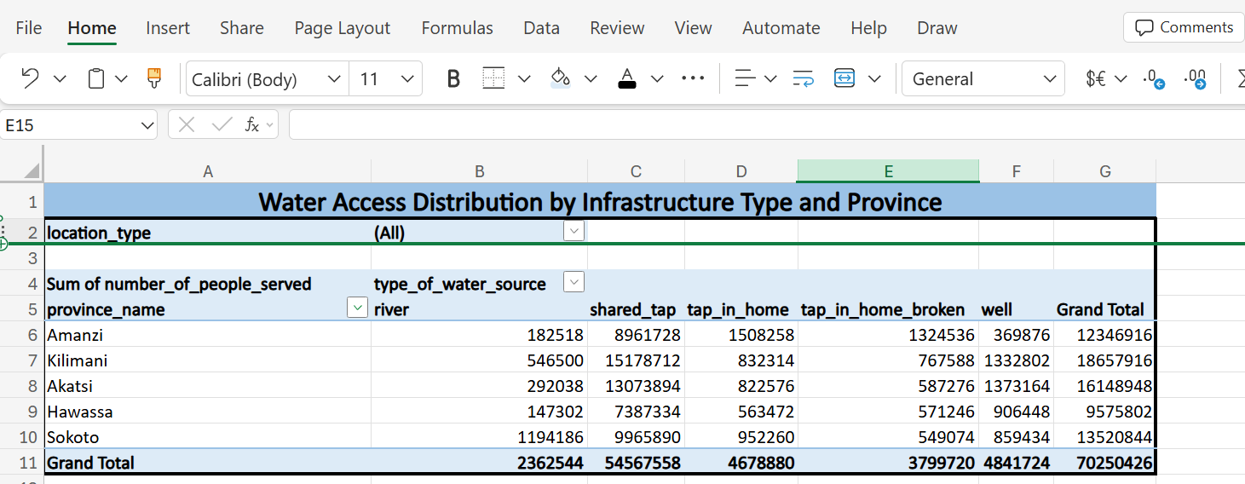Screen dimensions: 1245x484
Task: Expand the currency format arrow
Action: 1121,79
